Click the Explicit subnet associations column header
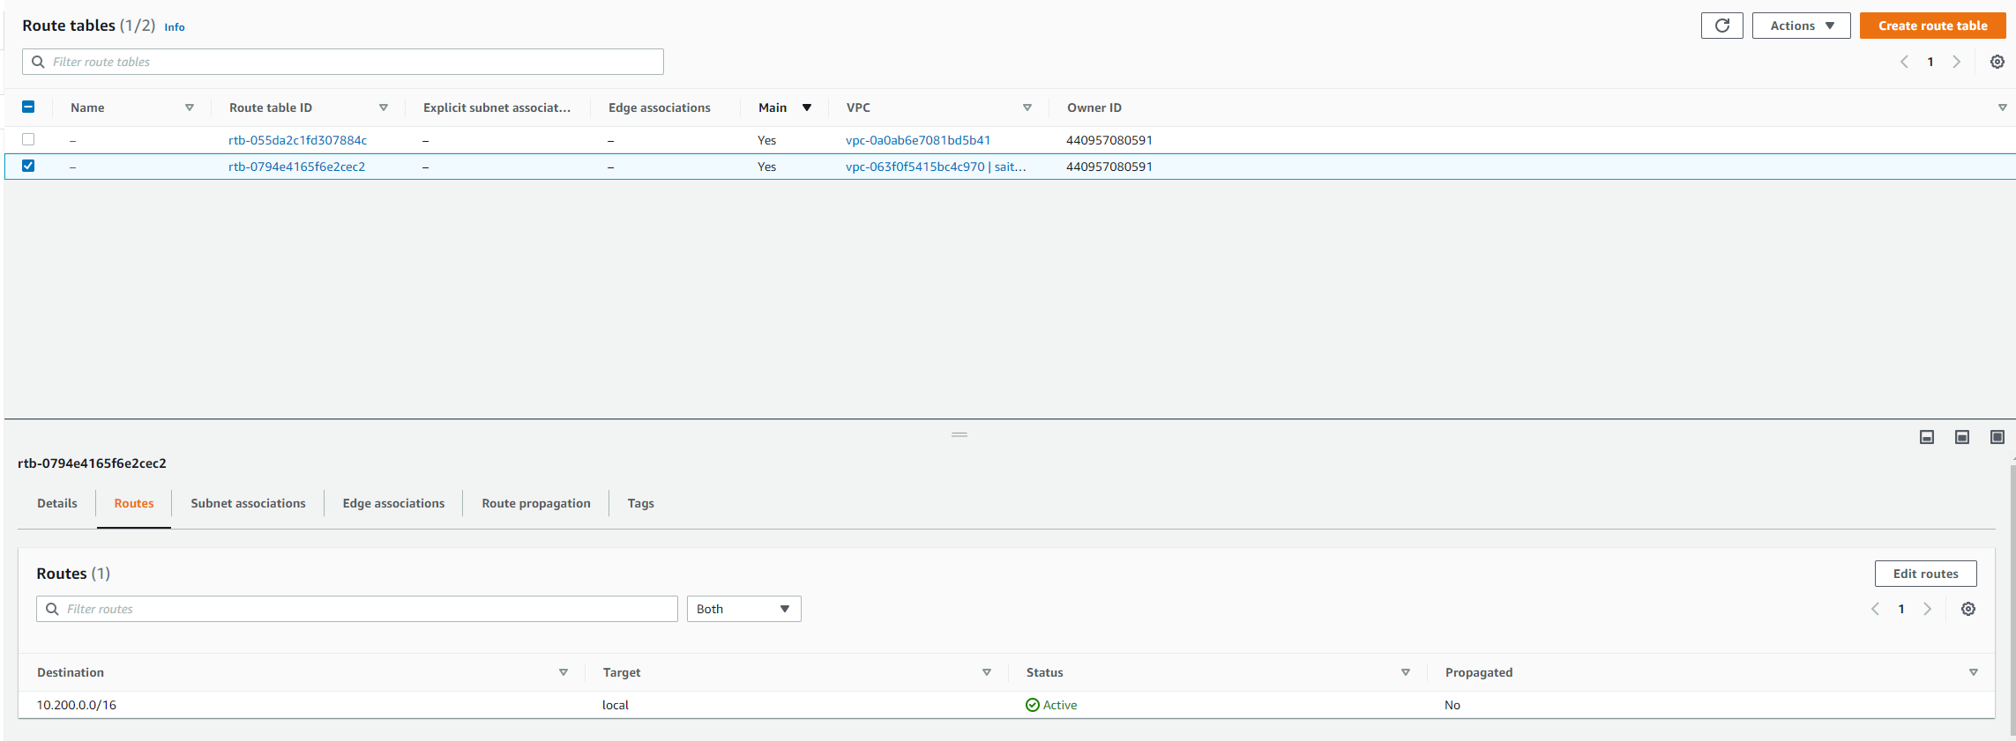The width and height of the screenshot is (2016, 741). pyautogui.click(x=497, y=107)
